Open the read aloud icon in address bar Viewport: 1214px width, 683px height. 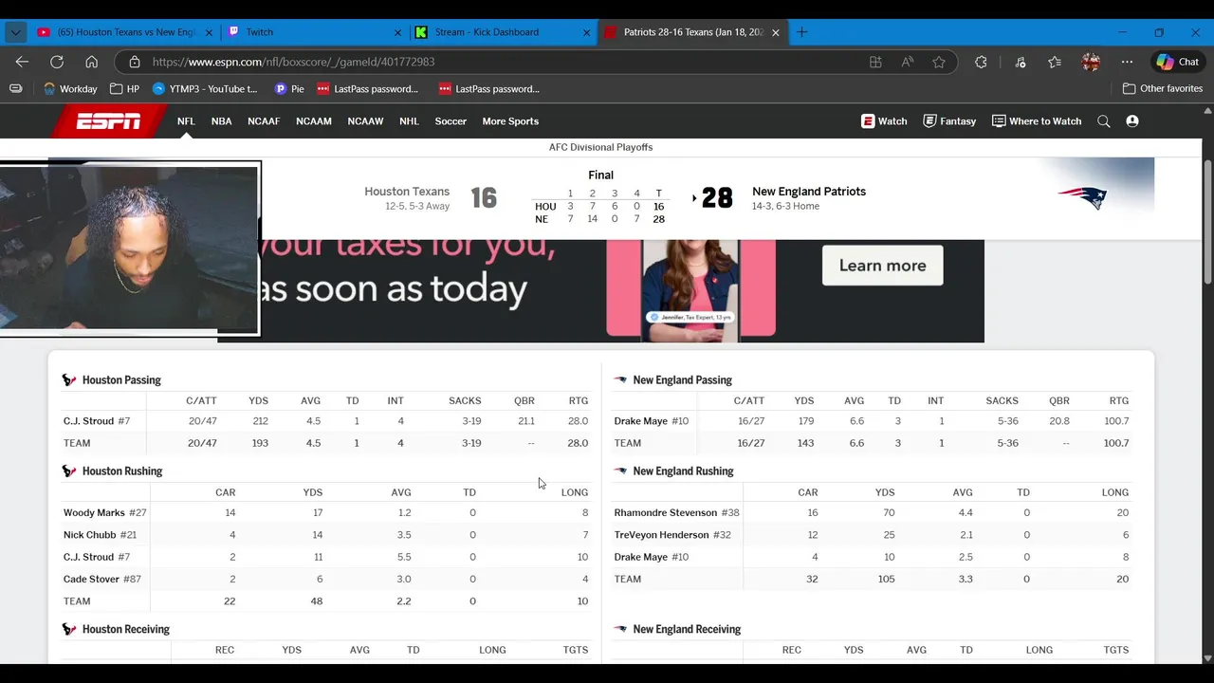pyautogui.click(x=908, y=62)
